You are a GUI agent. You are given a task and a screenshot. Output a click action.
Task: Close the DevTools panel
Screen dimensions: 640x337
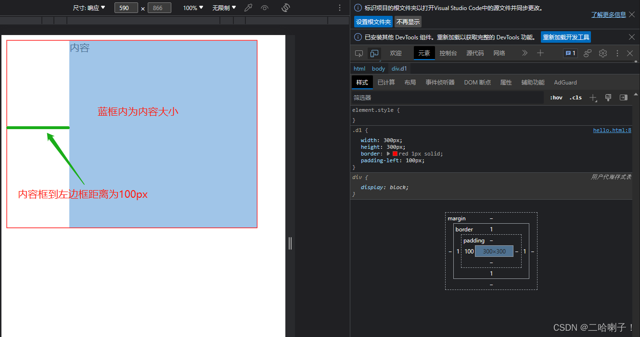point(630,53)
